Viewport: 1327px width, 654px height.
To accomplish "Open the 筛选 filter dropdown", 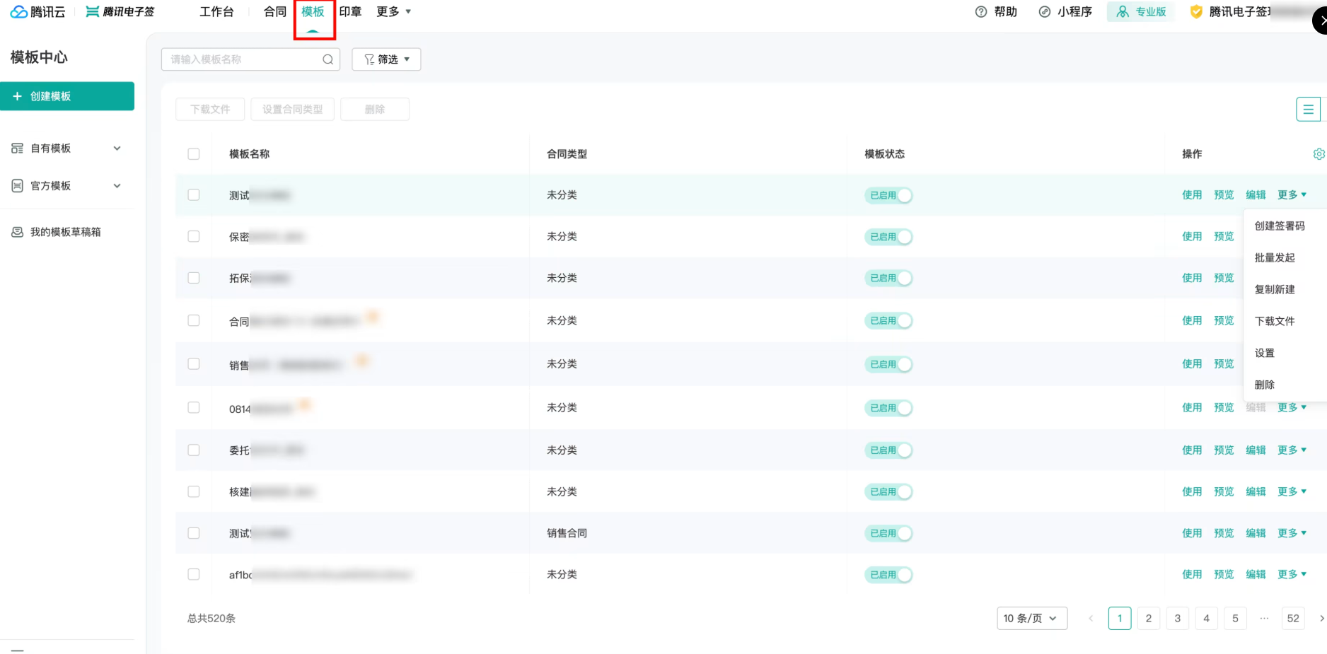I will (386, 59).
